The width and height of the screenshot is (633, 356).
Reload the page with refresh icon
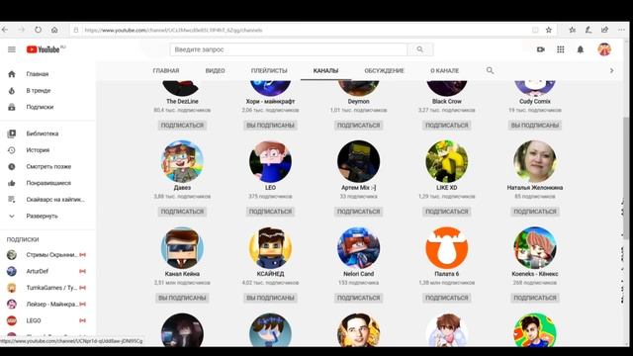click(38, 30)
